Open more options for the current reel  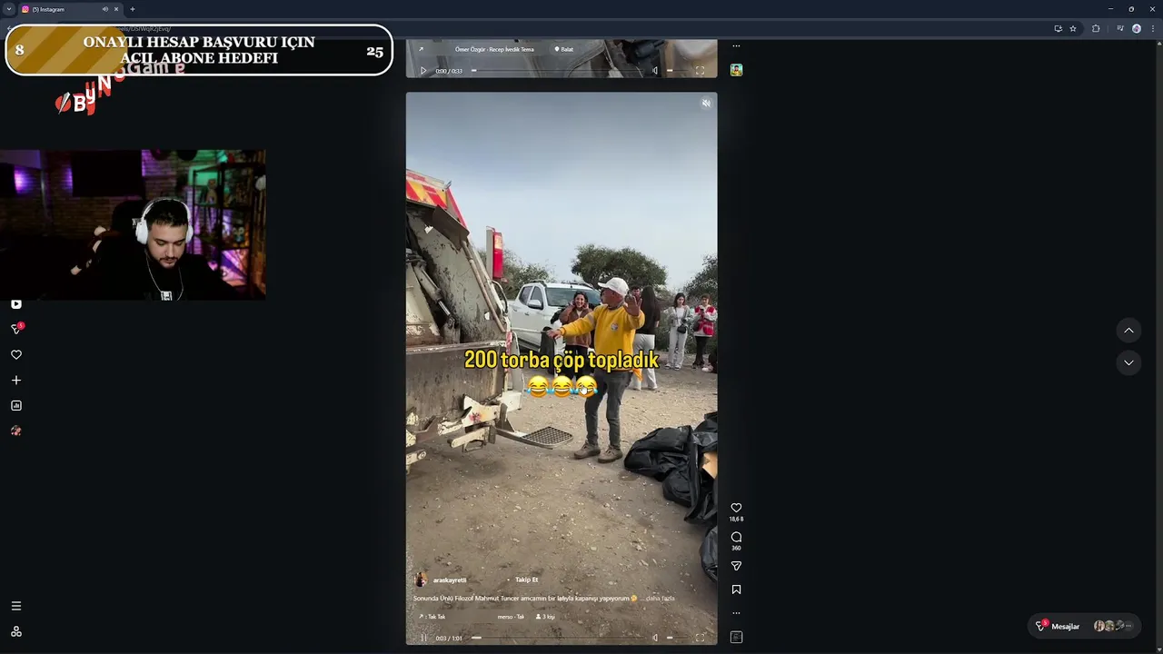pyautogui.click(x=736, y=613)
